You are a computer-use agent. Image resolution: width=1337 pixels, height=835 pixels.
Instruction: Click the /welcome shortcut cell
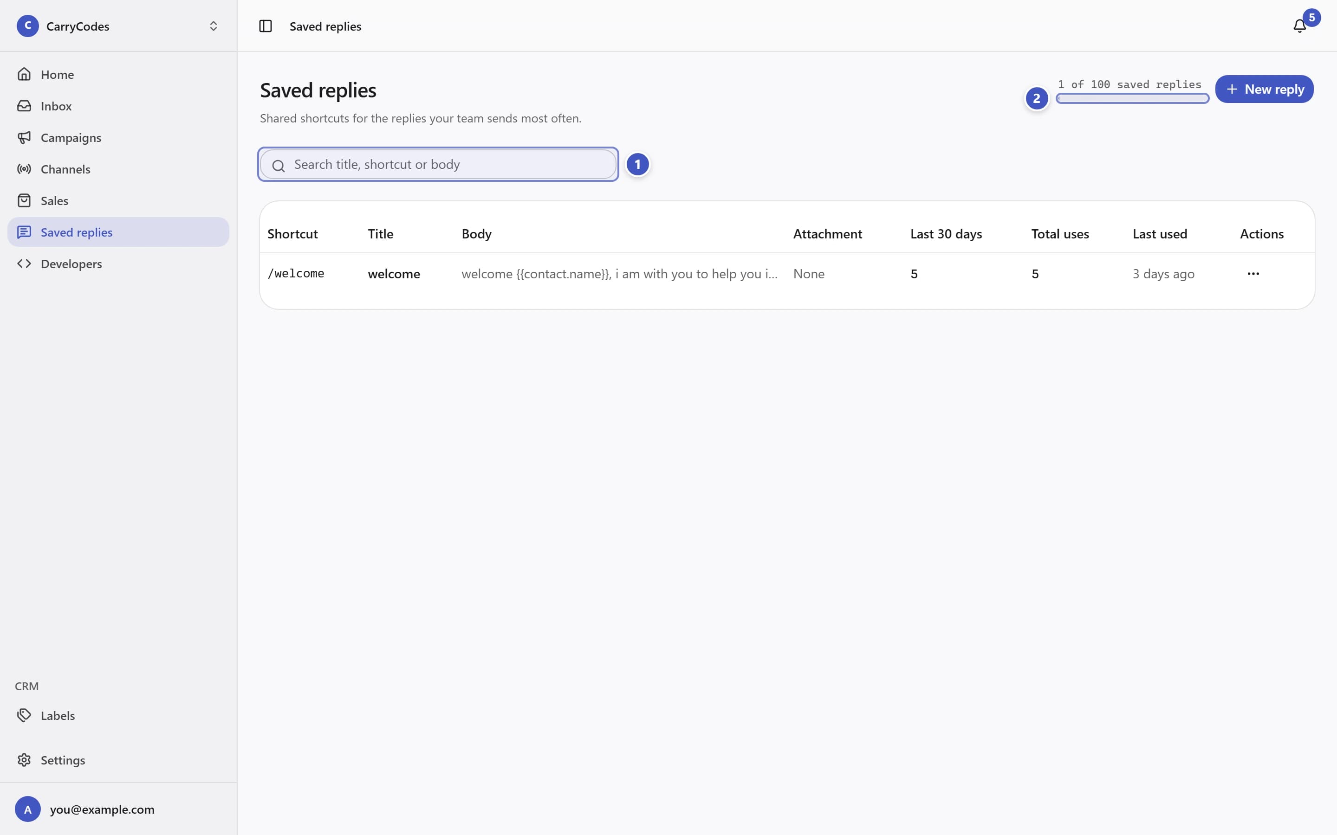click(296, 273)
